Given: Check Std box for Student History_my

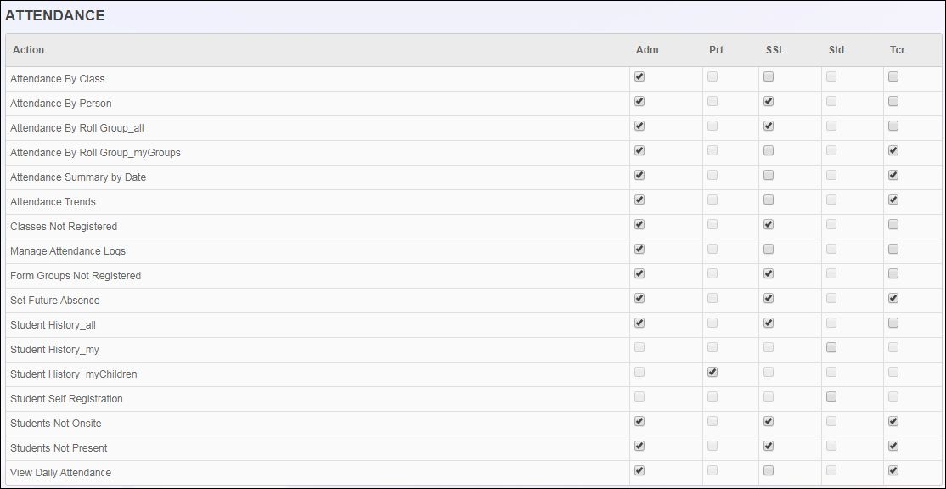Looking at the screenshot, I should click(831, 347).
